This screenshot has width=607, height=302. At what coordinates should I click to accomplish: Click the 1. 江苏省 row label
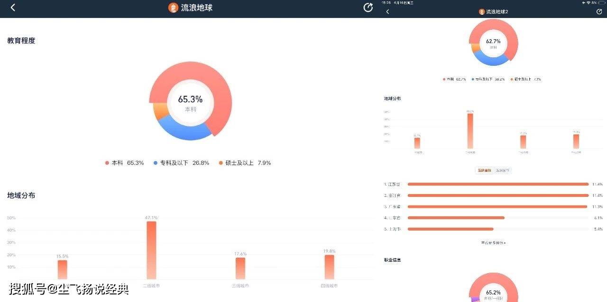393,184
